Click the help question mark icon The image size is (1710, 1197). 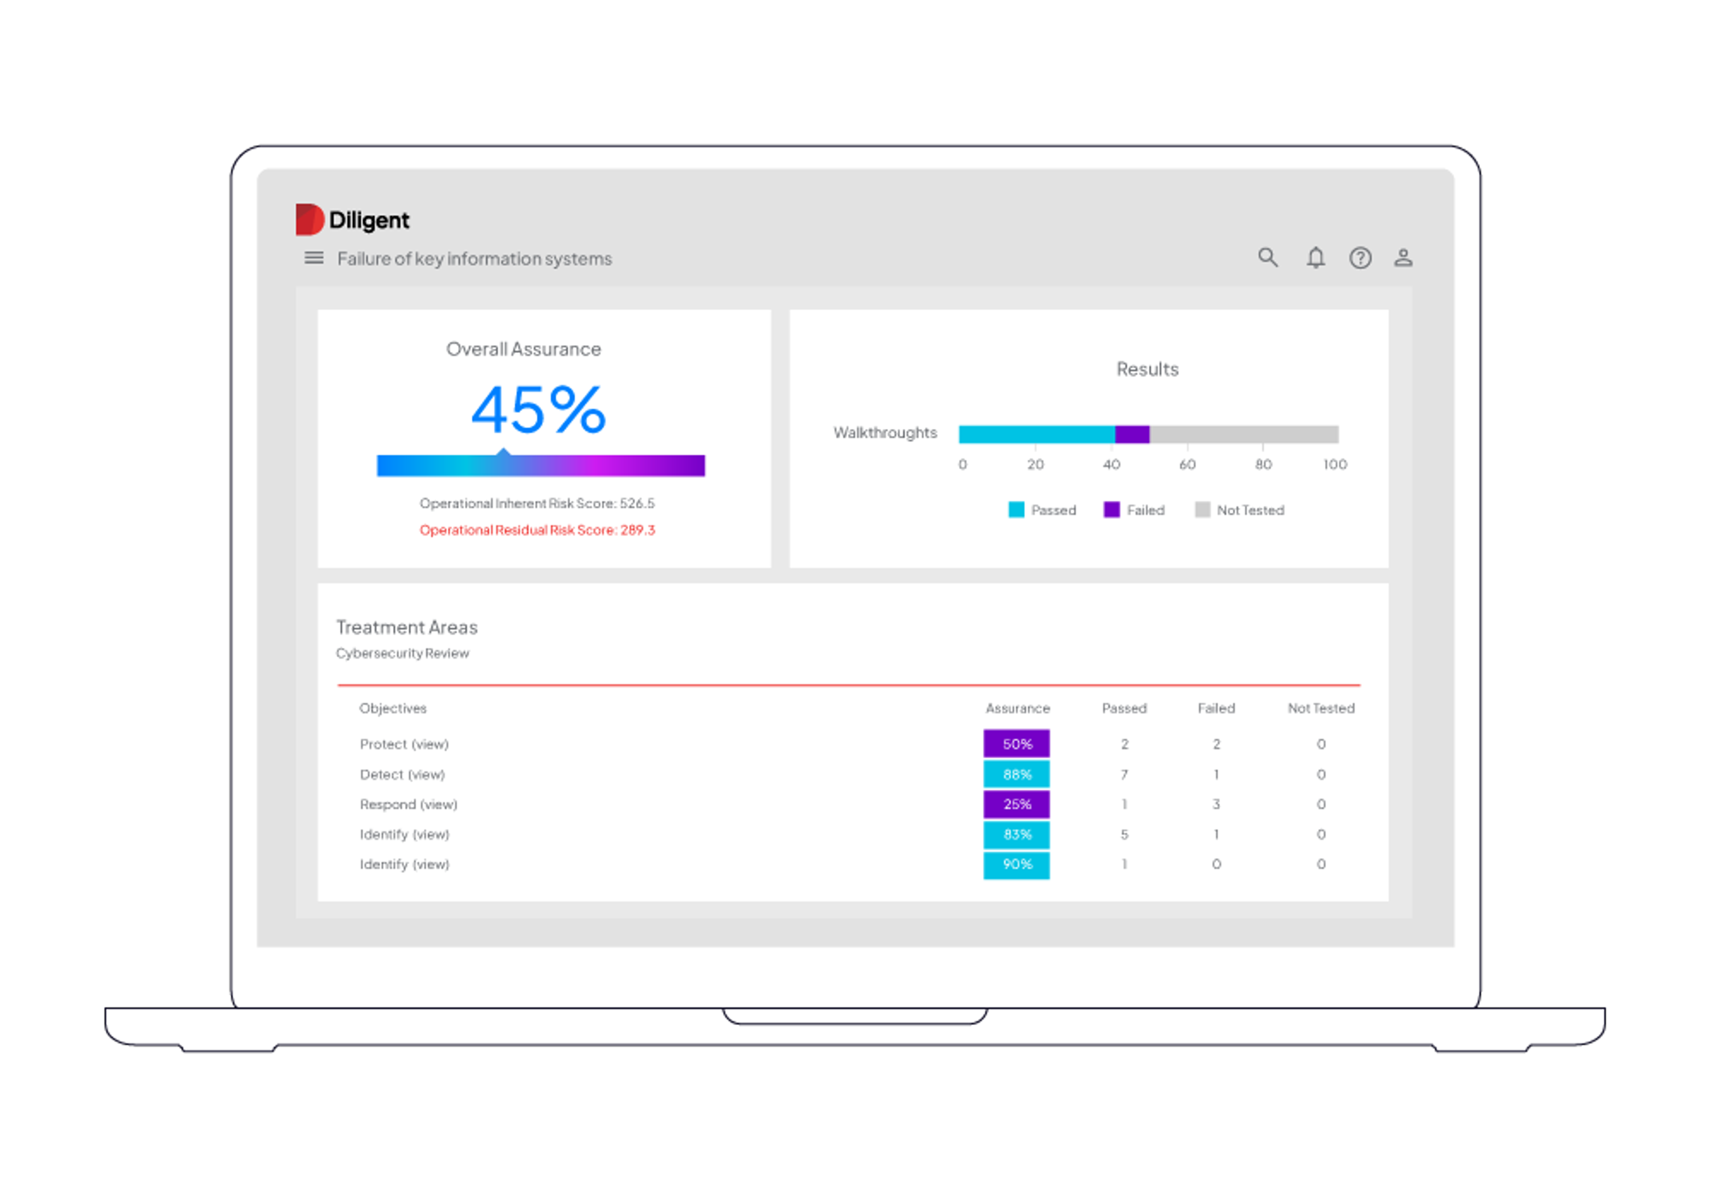point(1360,258)
